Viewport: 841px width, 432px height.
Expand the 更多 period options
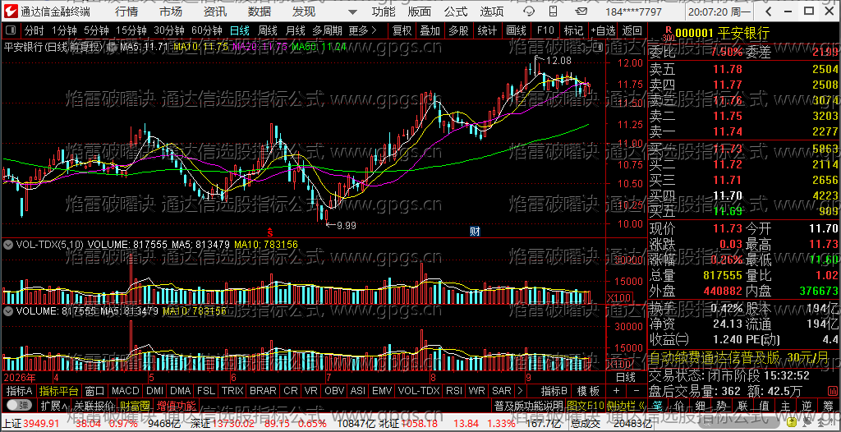(362, 31)
